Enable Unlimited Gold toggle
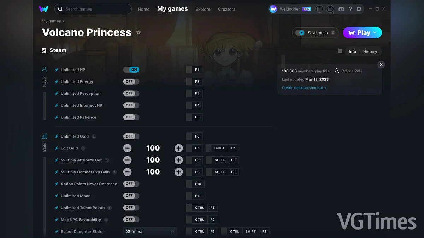The width and height of the screenshot is (424, 238). pyautogui.click(x=131, y=136)
